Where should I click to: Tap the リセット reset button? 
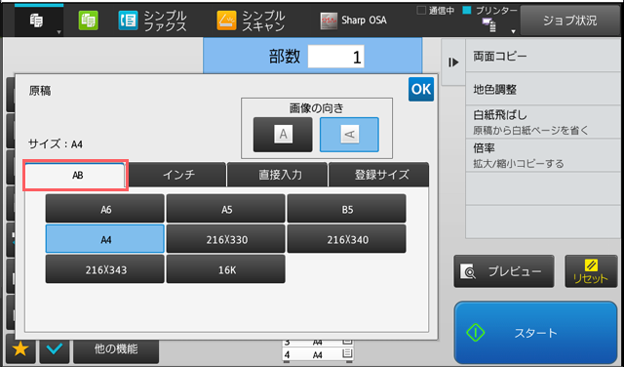[x=591, y=271]
